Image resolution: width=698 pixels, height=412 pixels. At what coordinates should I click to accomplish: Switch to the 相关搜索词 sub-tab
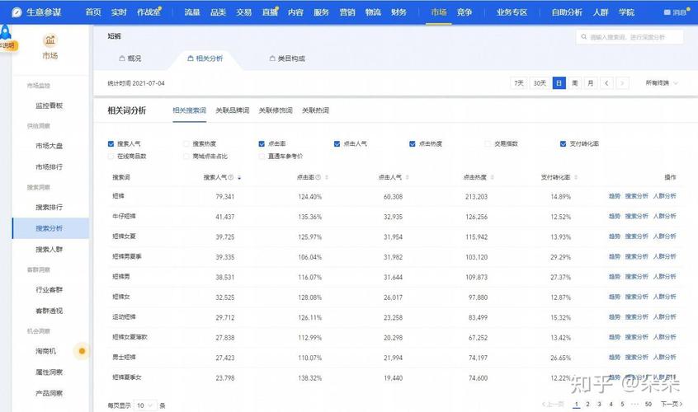[189, 110]
